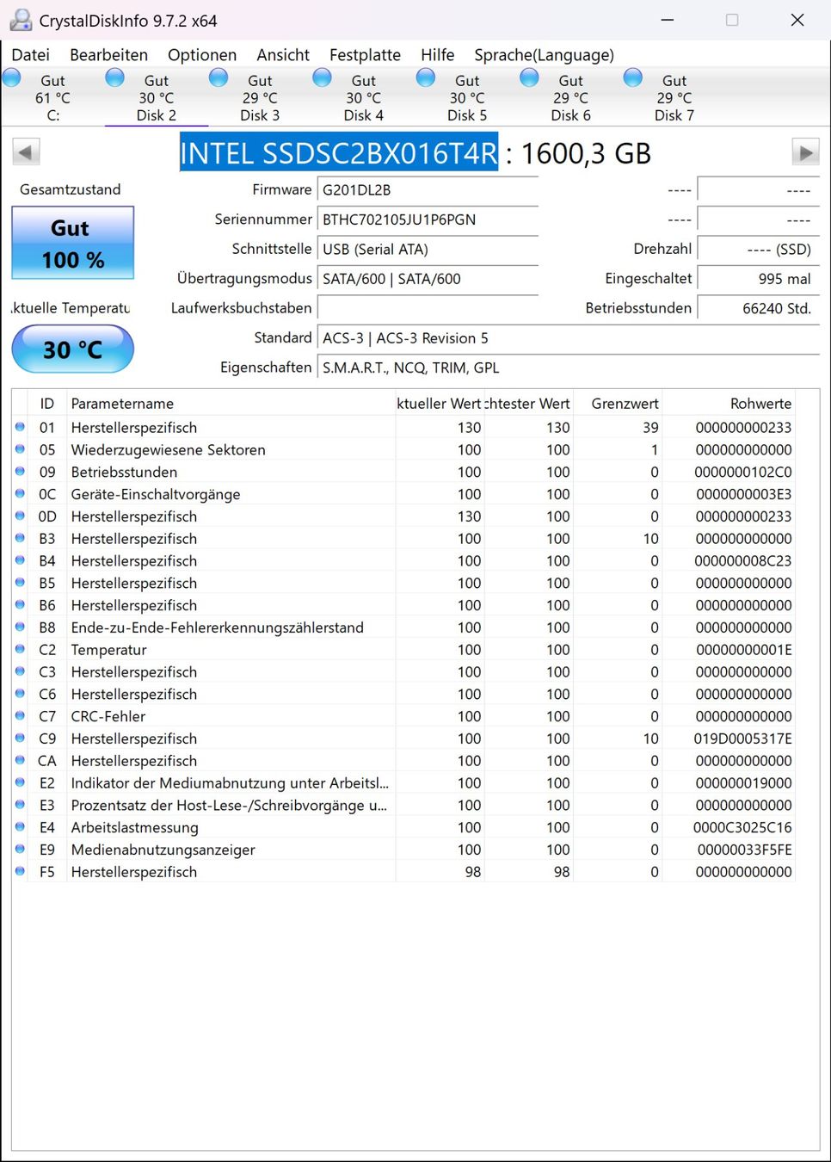Click the Firmware field G201DL2B
The image size is (831, 1162).
coord(428,190)
